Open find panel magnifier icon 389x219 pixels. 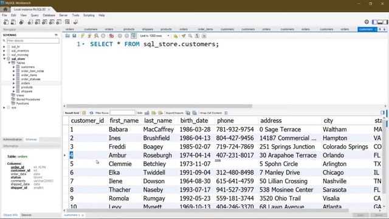click(x=190, y=36)
